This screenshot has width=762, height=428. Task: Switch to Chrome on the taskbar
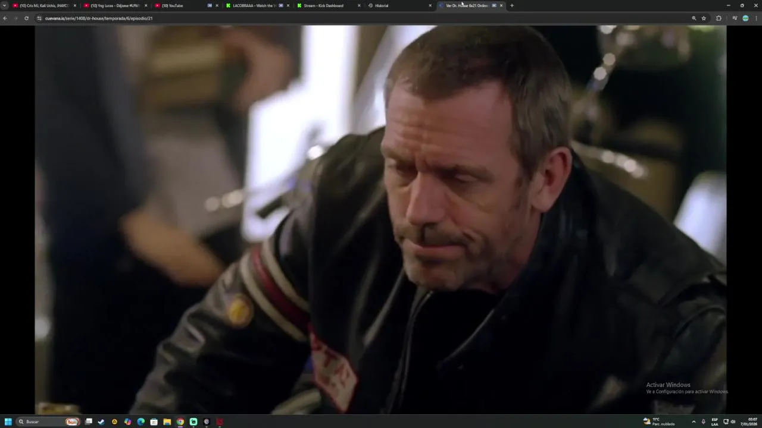tap(180, 421)
